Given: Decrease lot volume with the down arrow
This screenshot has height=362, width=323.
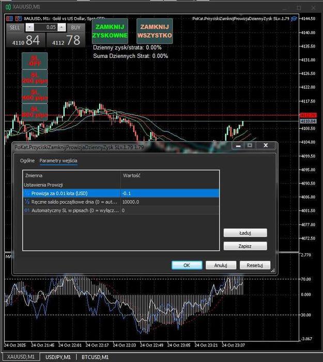Looking at the screenshot, I should pos(29,27).
